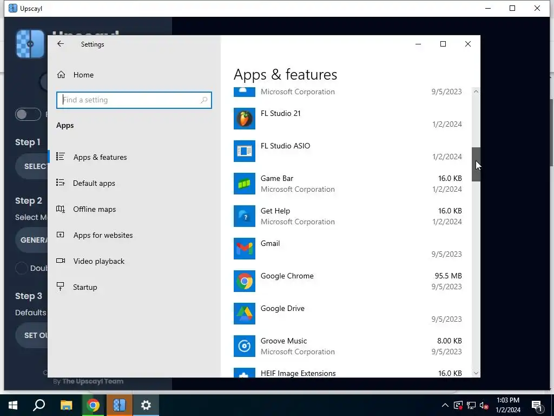Open taskbar Search

pos(39,405)
